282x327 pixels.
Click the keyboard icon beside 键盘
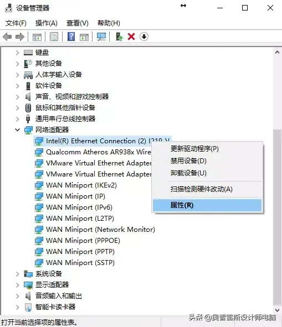pyautogui.click(x=28, y=53)
